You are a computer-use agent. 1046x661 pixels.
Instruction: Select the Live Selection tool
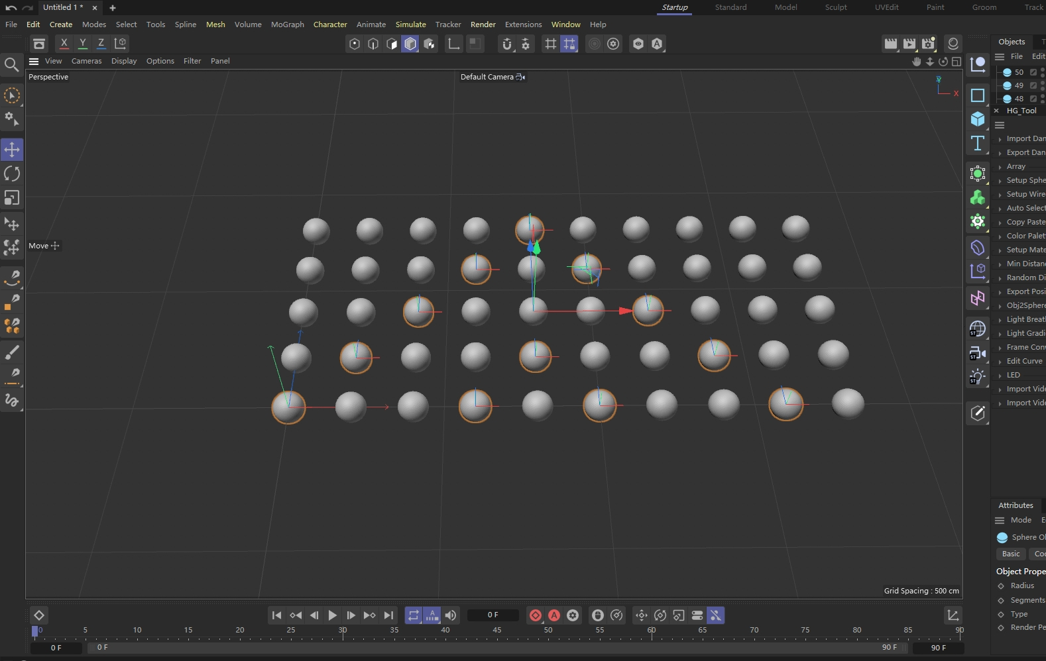click(12, 96)
